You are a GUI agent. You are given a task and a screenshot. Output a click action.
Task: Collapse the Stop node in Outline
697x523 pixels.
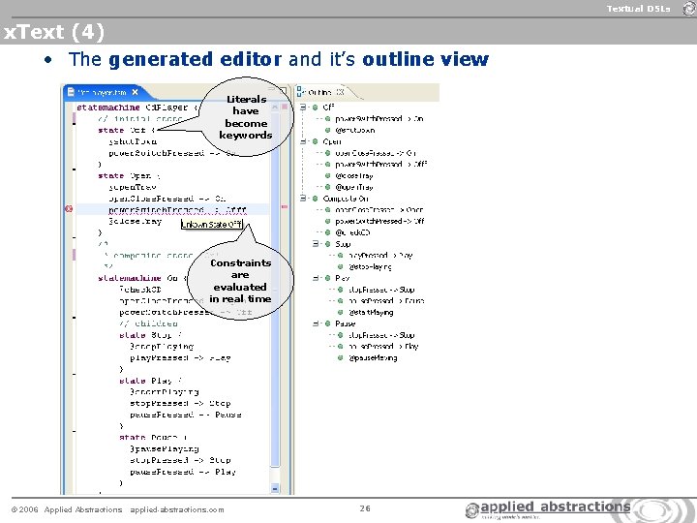point(316,244)
